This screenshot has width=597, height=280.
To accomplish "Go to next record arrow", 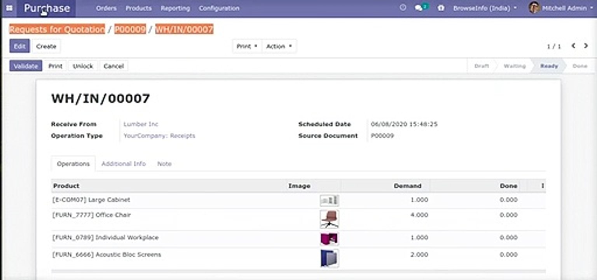I will tap(586, 46).
